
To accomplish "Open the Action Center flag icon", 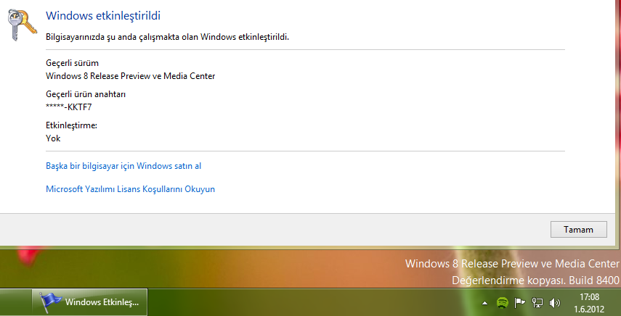I will tap(519, 302).
